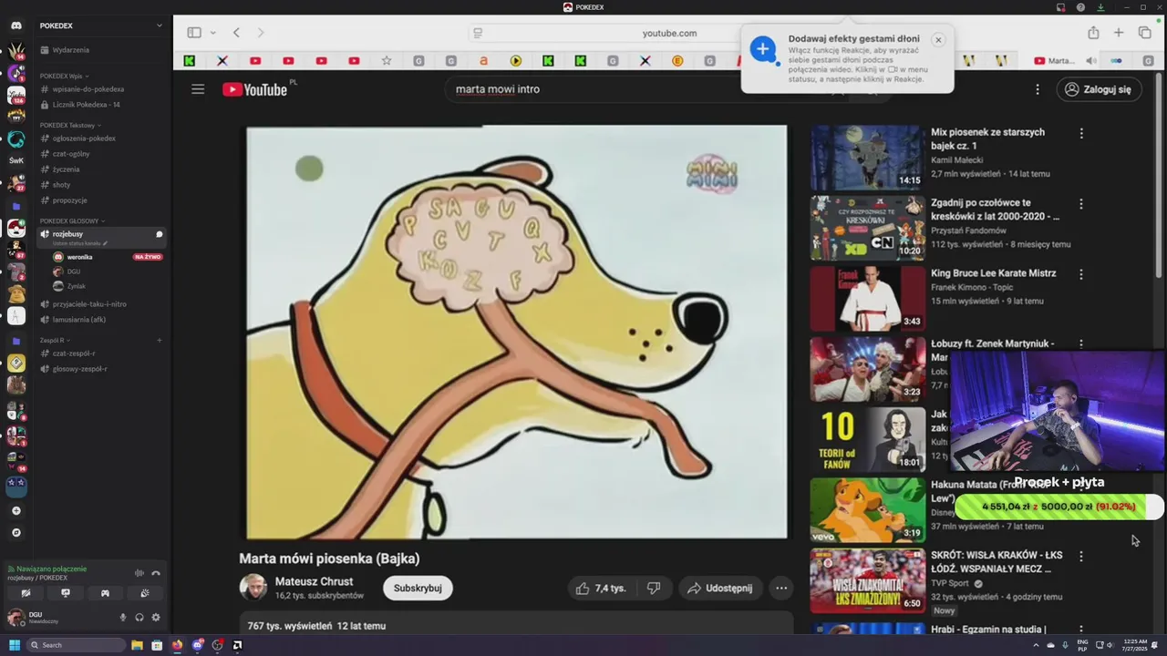
Task: Open Discord user settings gear
Action: (156, 617)
